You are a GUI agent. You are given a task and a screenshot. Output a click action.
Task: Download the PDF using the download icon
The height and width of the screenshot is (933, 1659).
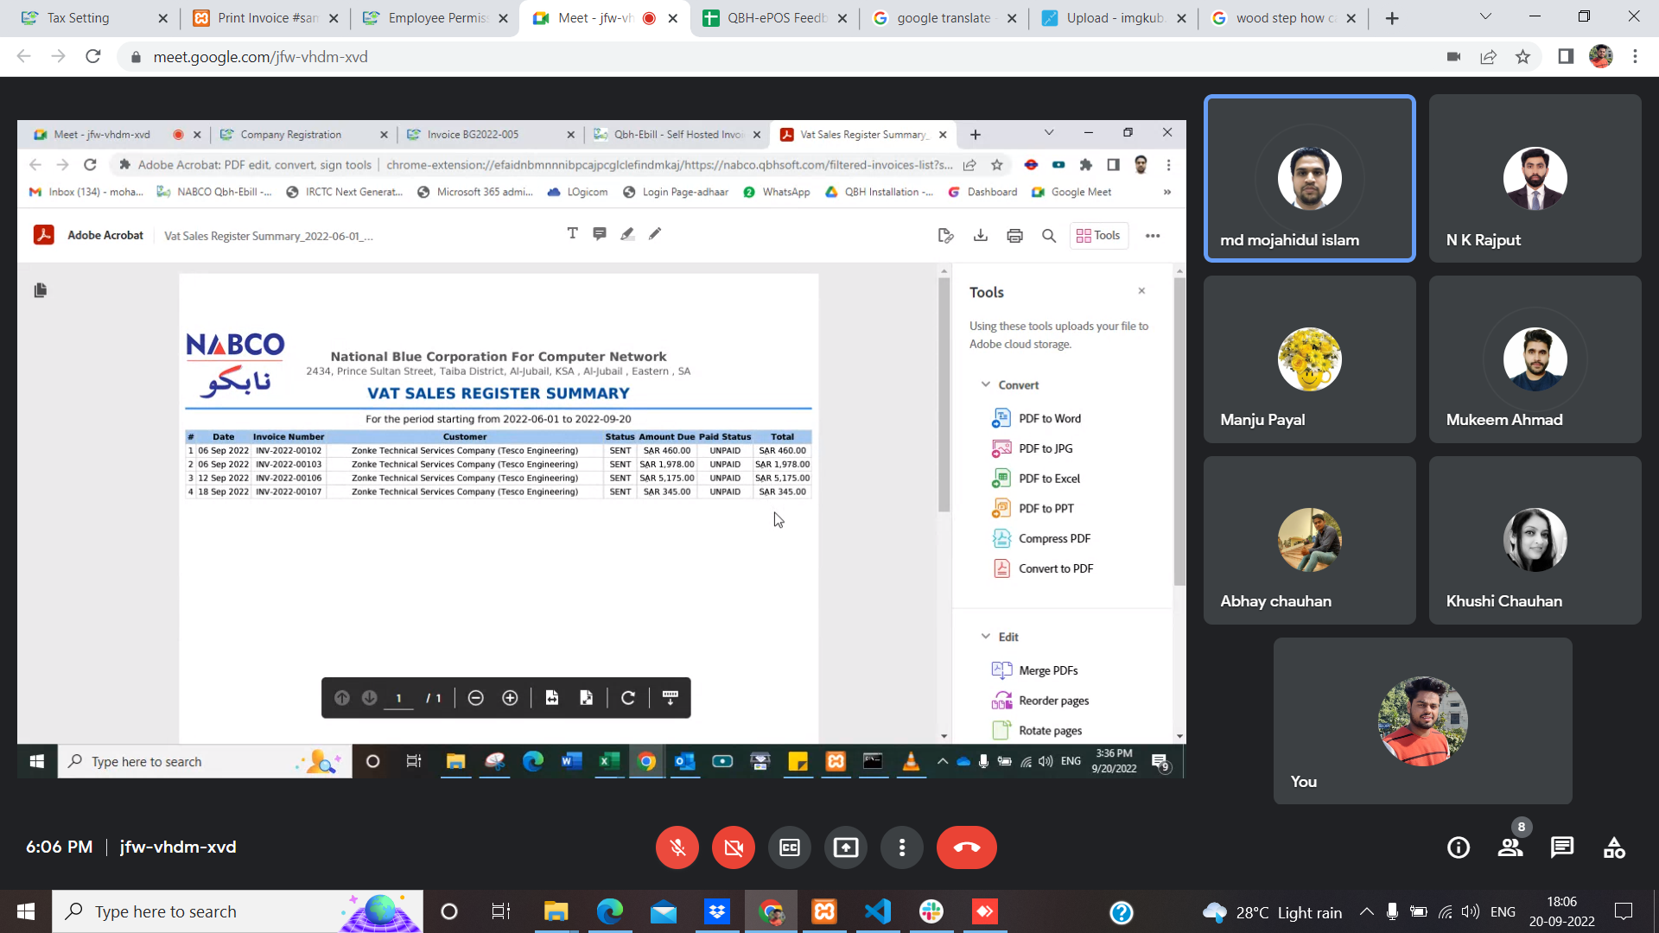tap(980, 236)
